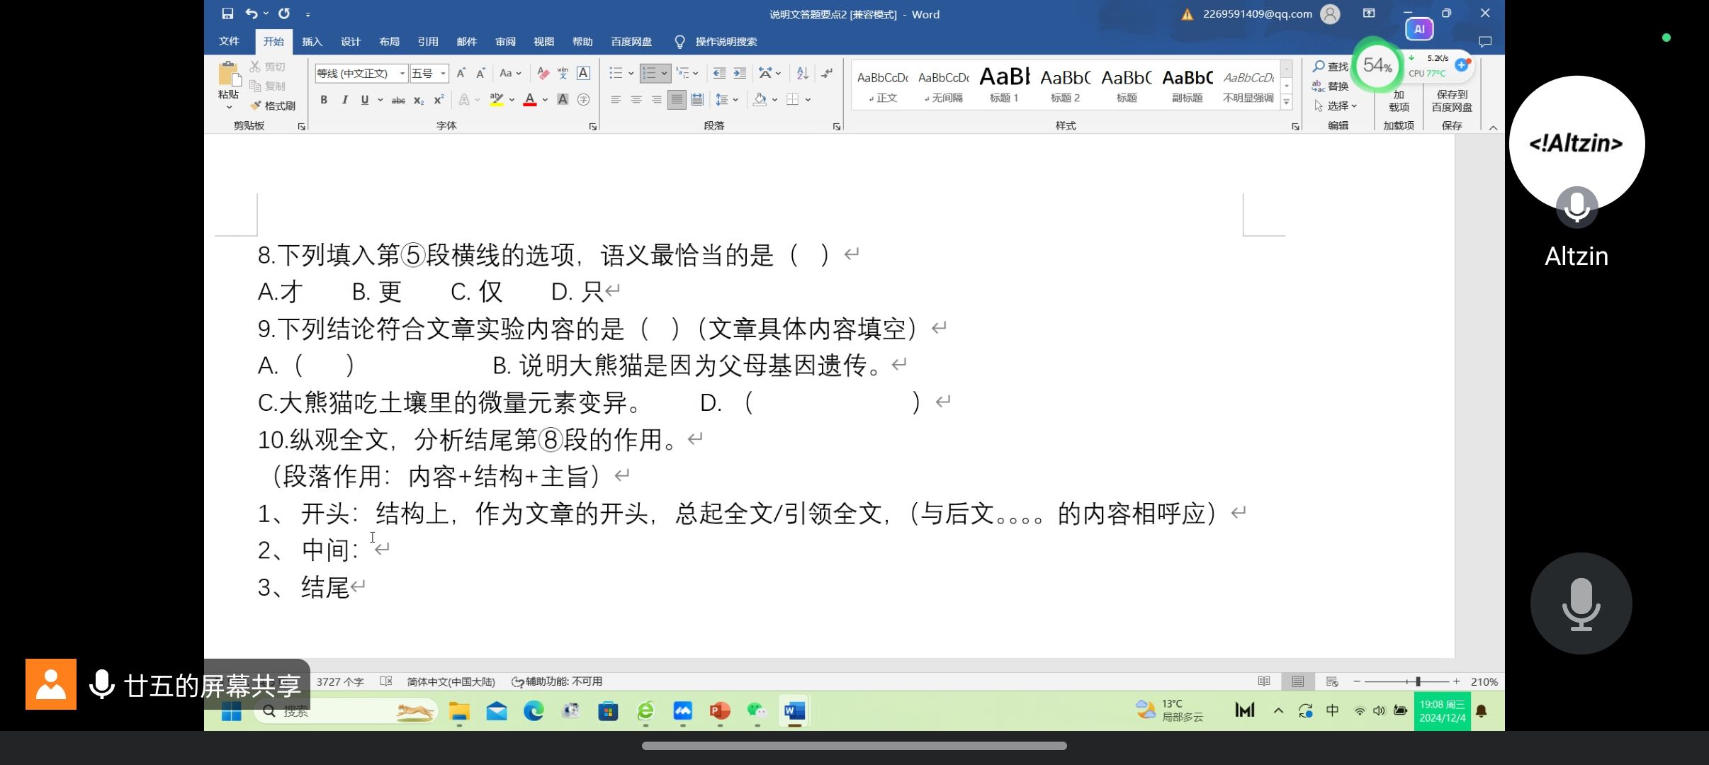Apply the 标题 1 heading style
Image resolution: width=1709 pixels, height=765 pixels.
[x=1004, y=84]
